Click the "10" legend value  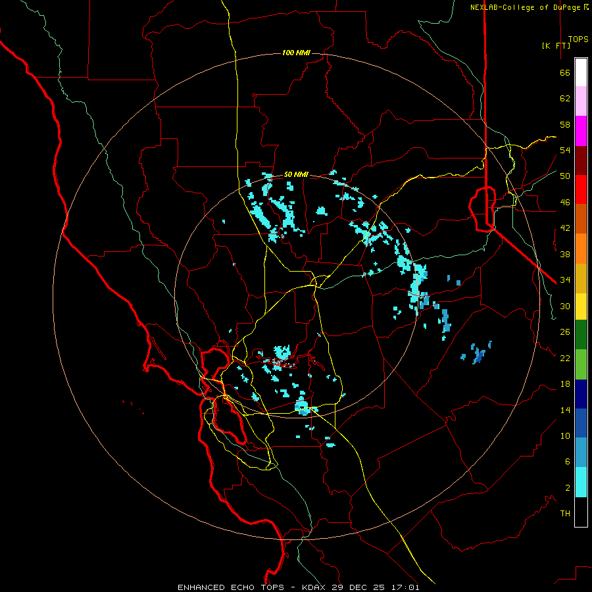tap(565, 435)
